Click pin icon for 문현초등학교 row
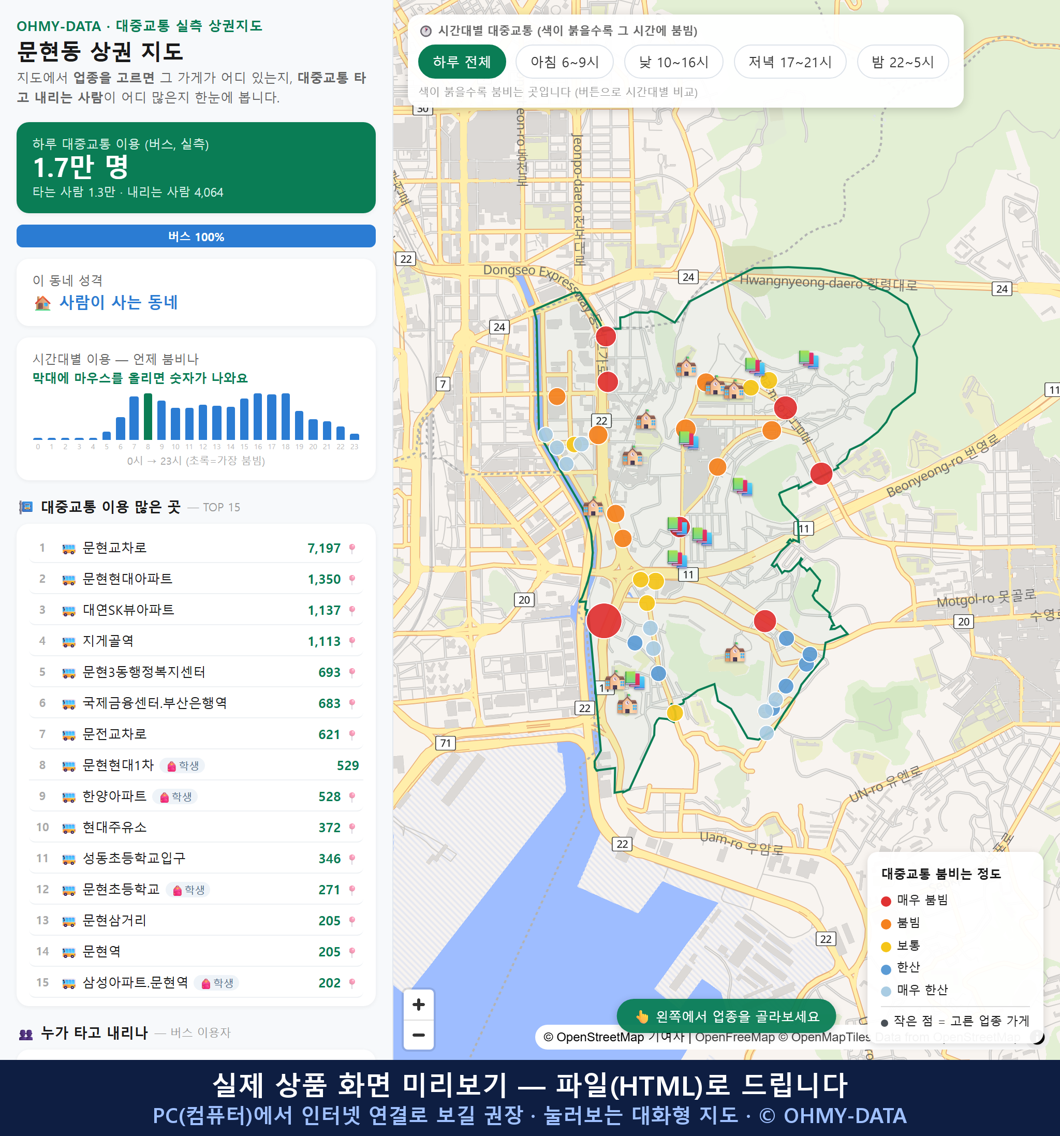 (x=352, y=890)
